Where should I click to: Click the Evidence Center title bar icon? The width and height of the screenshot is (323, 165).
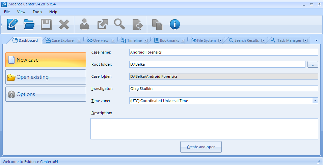(x=4, y=4)
